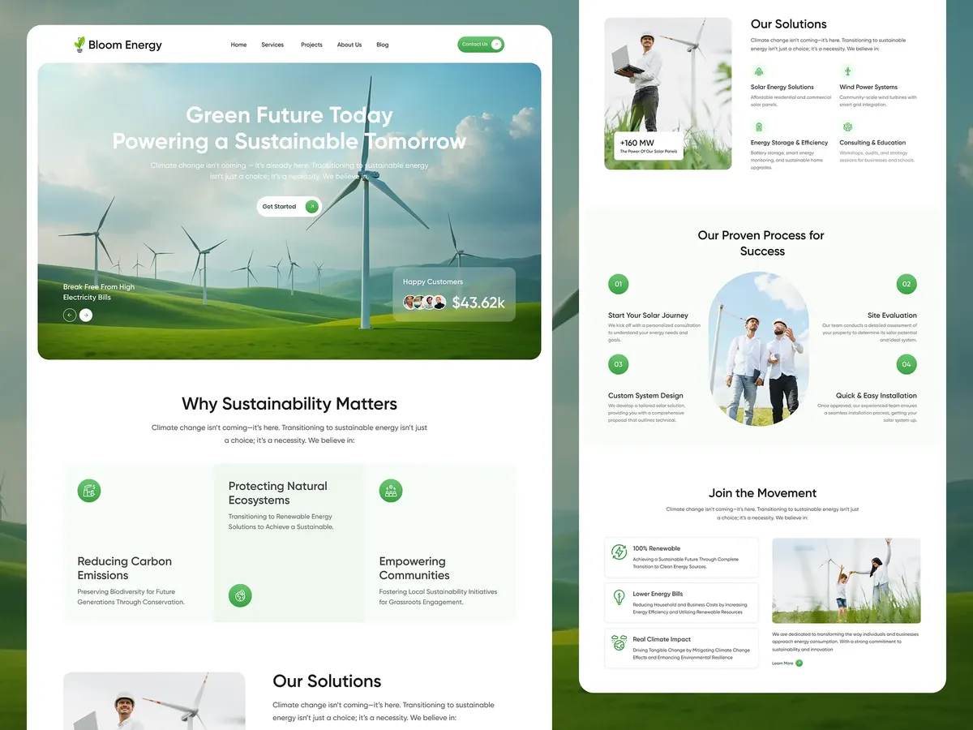
Task: Click the 100% Renewable leaf-bolt icon
Action: tap(619, 552)
